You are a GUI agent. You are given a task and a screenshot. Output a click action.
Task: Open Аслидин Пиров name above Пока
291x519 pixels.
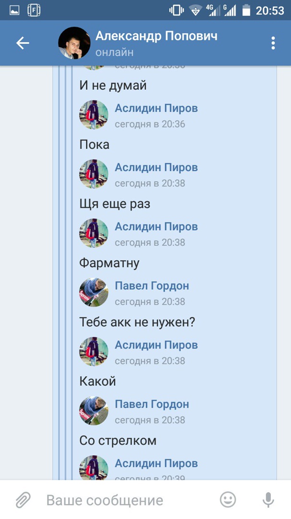point(156,108)
